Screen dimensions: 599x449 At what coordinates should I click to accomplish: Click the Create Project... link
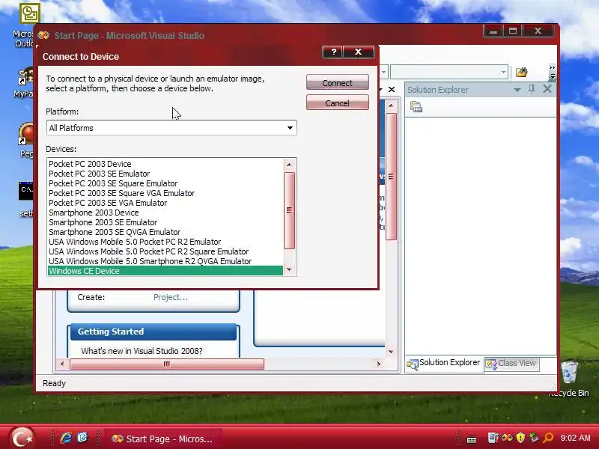[x=171, y=297]
